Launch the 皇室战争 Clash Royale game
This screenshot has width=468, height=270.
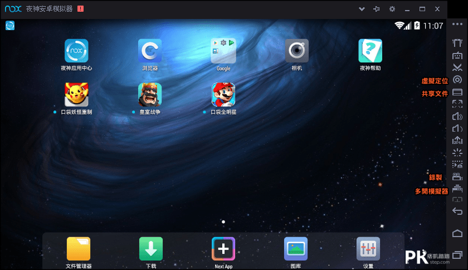click(x=150, y=94)
